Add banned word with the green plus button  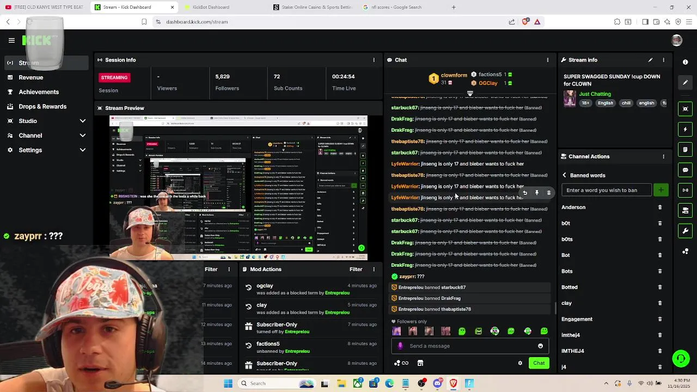point(661,190)
